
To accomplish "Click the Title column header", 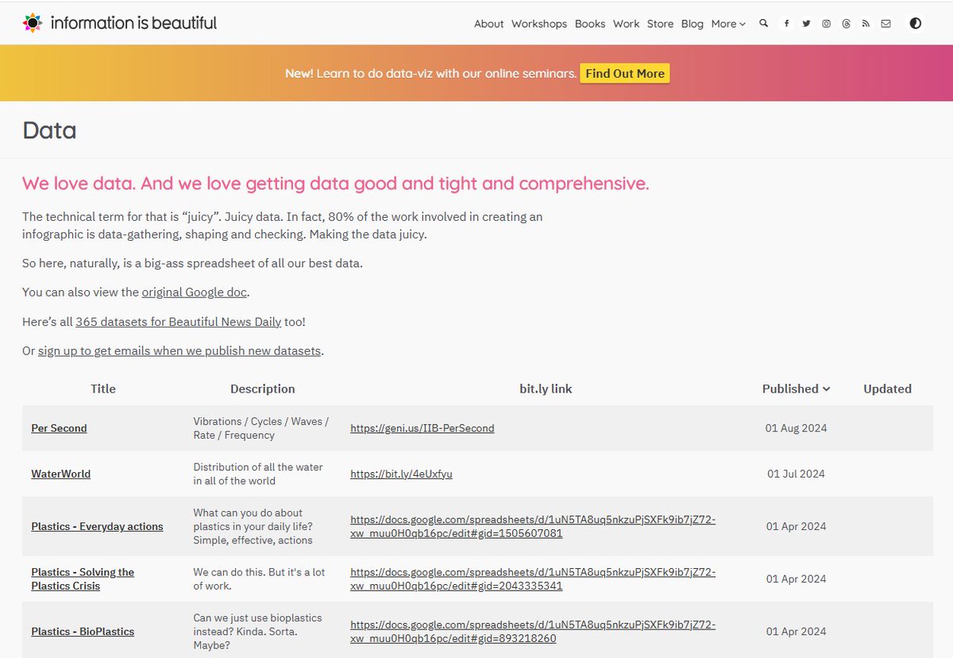I will click(x=103, y=389).
